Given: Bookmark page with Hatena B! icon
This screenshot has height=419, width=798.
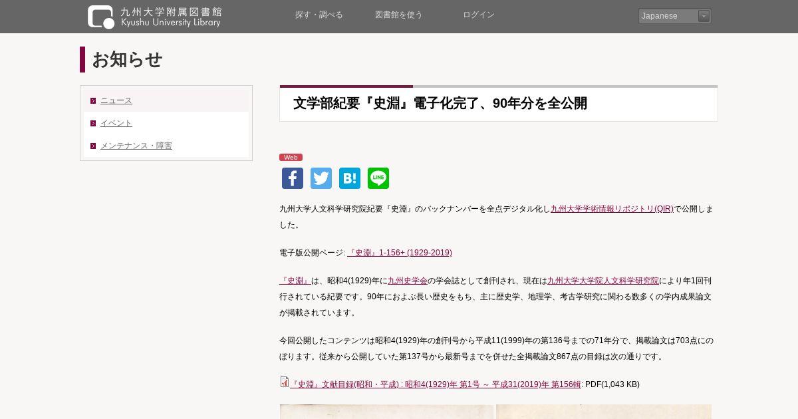Looking at the screenshot, I should click(x=350, y=178).
